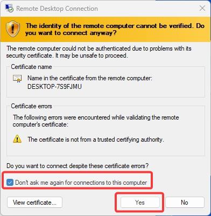Click the 'following errors were encountered' text

point(96,121)
